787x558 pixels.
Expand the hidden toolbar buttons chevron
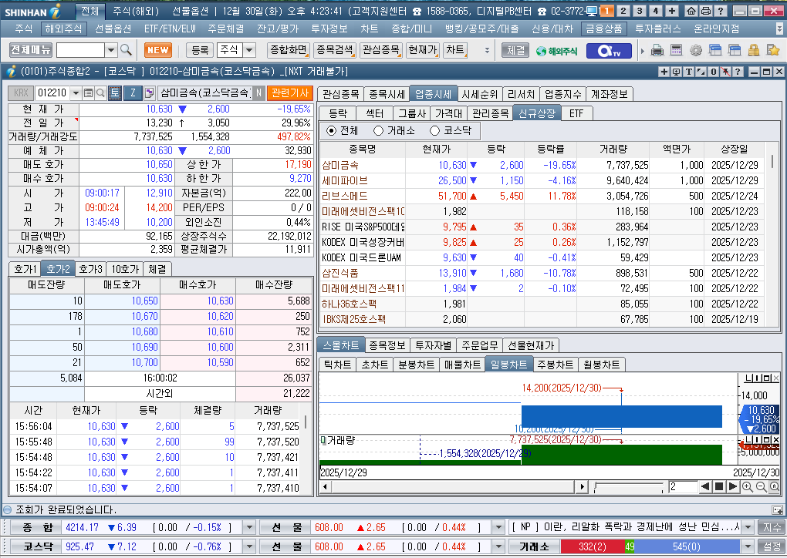pyautogui.click(x=487, y=50)
